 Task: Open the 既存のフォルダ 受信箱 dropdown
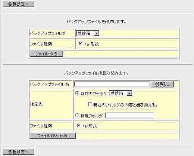click(x=121, y=93)
